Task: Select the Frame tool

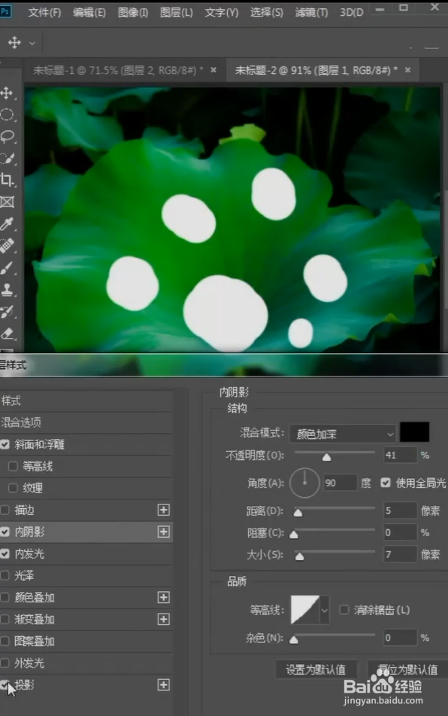Action: [7, 202]
